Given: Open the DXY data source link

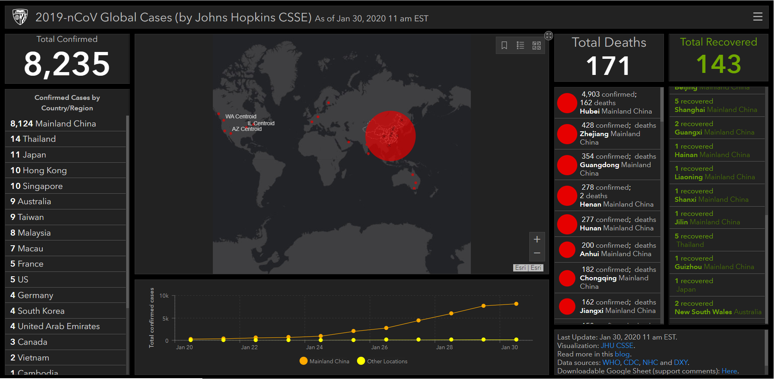Looking at the screenshot, I should pos(681,362).
